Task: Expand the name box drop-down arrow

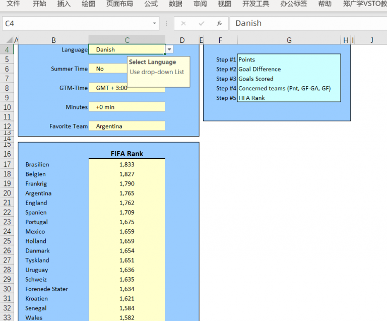Action: coord(155,23)
